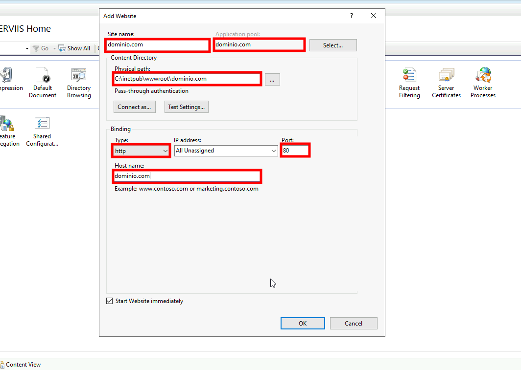Image resolution: width=521 pixels, height=370 pixels.
Task: Open the Default Document feature icon
Action: tap(43, 83)
